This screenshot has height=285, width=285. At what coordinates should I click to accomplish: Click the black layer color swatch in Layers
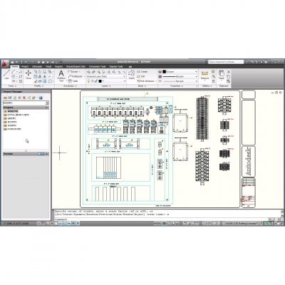point(100,81)
